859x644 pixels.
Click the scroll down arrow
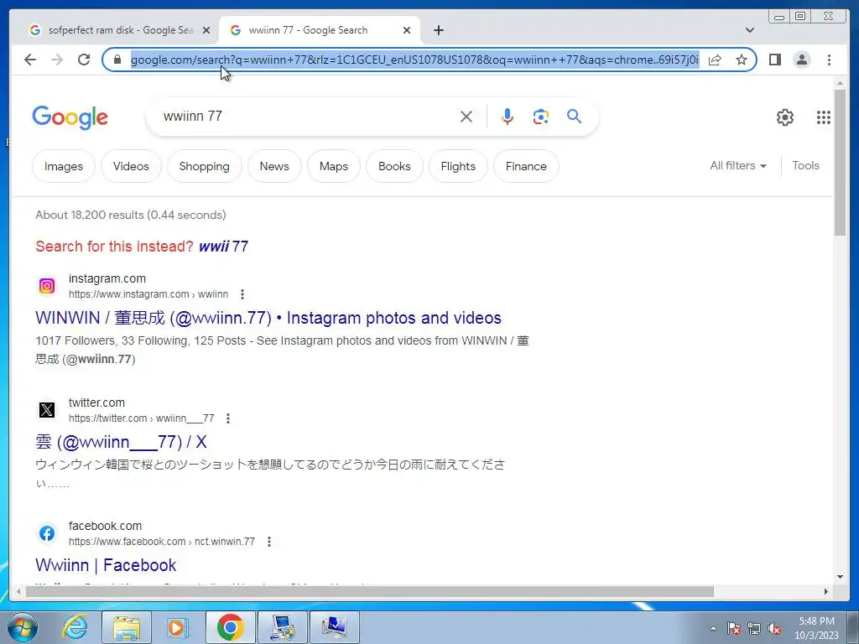[840, 577]
